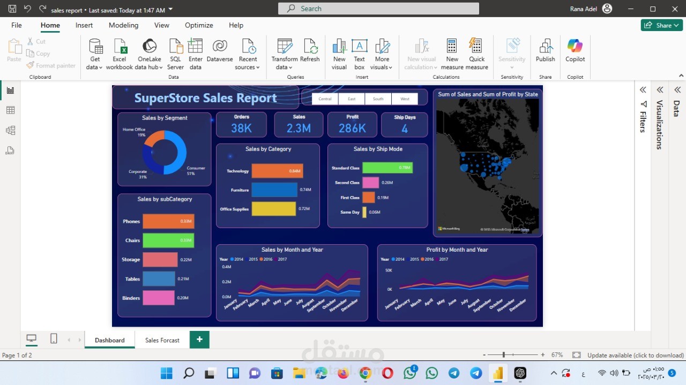This screenshot has width=686, height=385.
Task: Select Standard Class bar in Ship Mode chart
Action: coord(387,168)
